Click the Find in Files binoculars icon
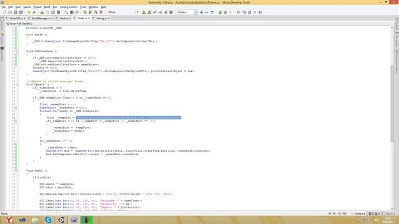The image size is (399, 224). point(72,12)
